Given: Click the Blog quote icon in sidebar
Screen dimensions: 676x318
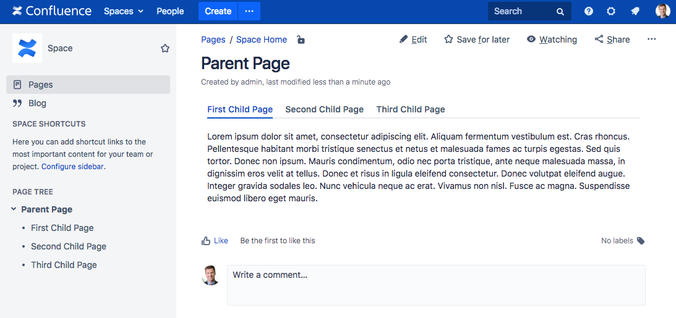Looking at the screenshot, I should tap(17, 103).
